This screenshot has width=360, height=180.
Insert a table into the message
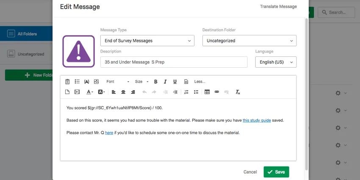[x=207, y=92]
